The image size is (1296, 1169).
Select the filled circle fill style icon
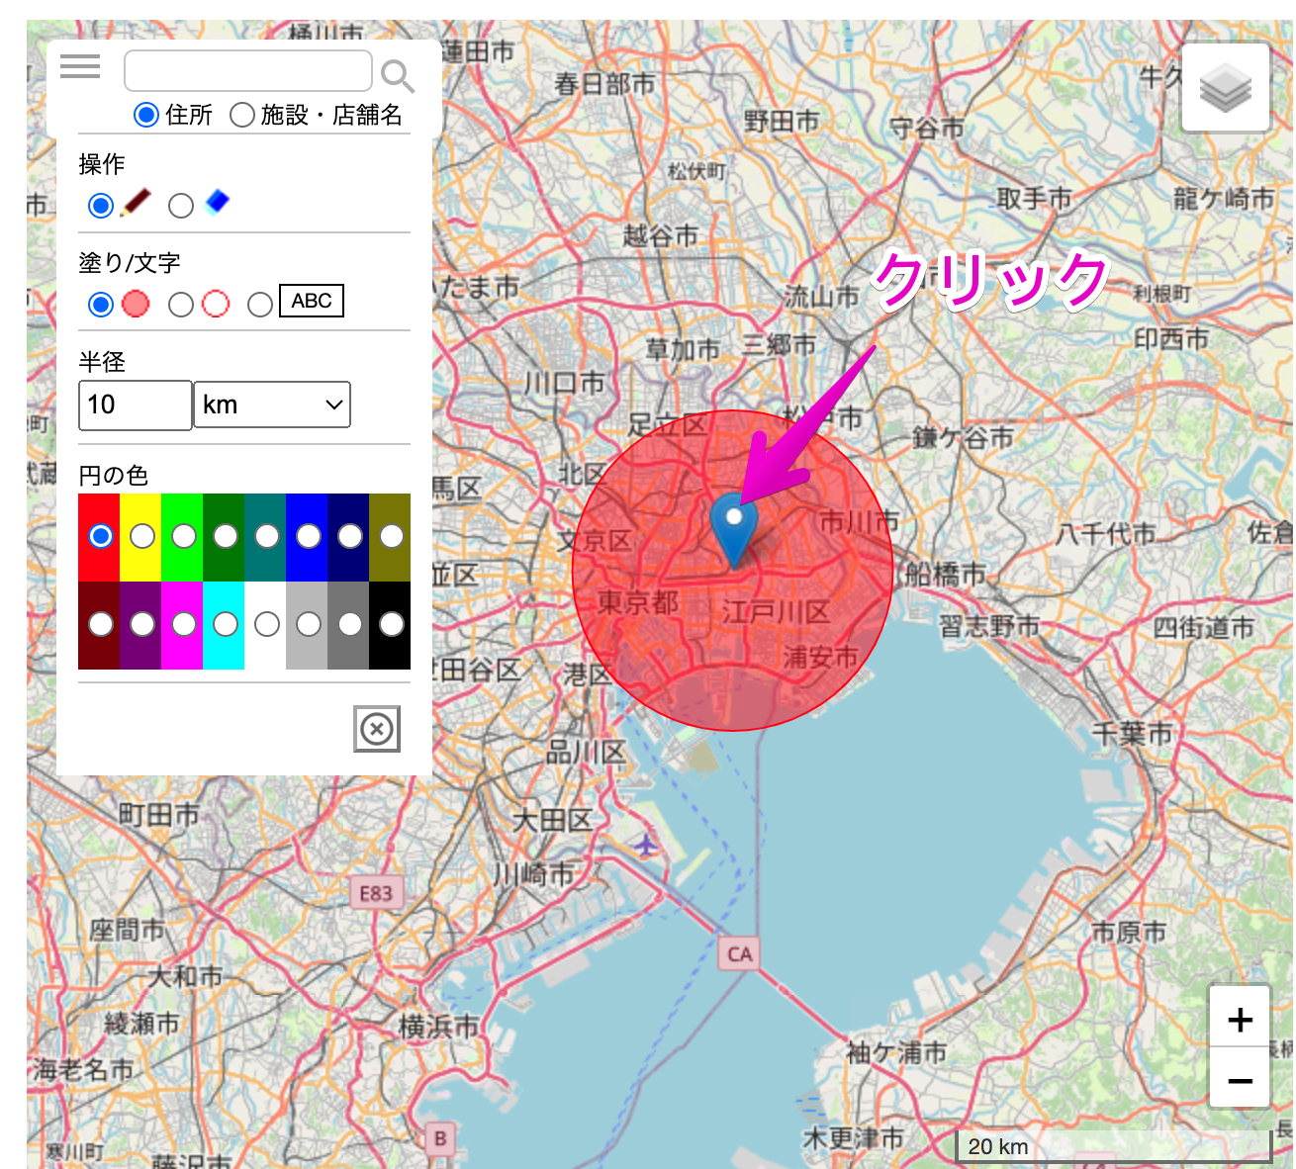[x=100, y=305]
